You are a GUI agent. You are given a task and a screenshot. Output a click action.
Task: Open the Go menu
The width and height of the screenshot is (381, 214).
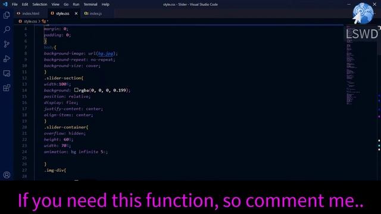[66, 4]
